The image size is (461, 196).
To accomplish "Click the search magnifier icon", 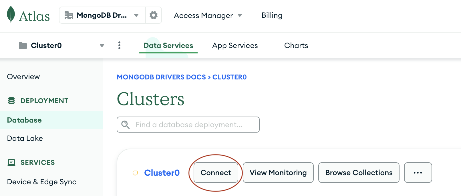I will [x=125, y=125].
